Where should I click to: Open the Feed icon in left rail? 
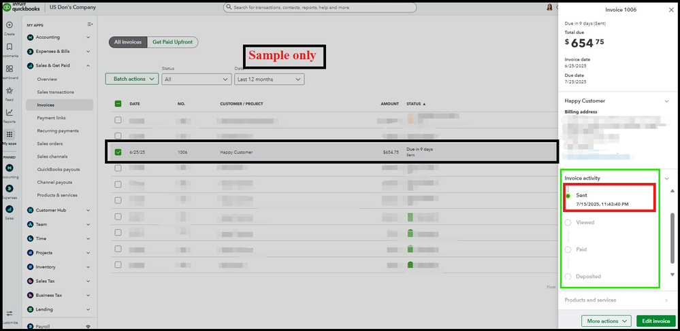point(9,90)
